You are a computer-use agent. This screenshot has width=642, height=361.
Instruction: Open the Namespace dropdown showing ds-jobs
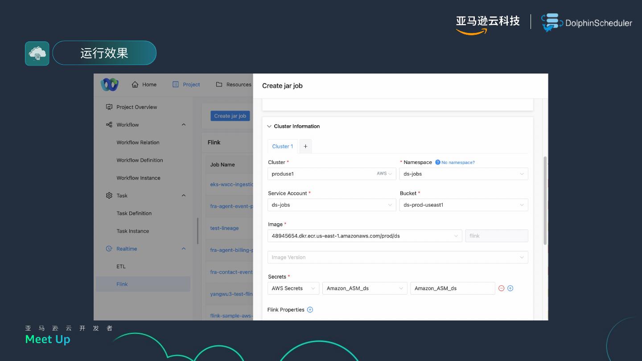(x=464, y=174)
